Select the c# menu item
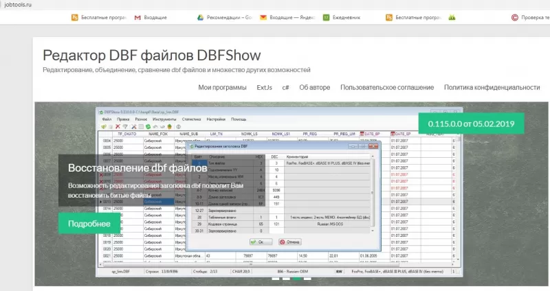The width and height of the screenshot is (550, 291). (285, 88)
